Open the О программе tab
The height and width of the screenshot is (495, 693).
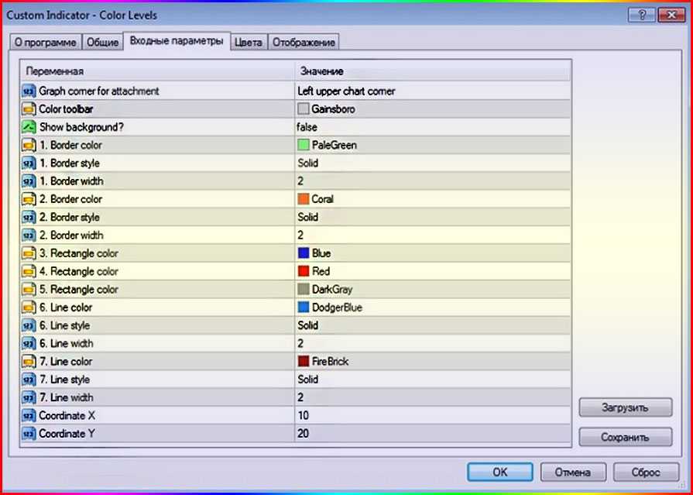pyautogui.click(x=46, y=42)
